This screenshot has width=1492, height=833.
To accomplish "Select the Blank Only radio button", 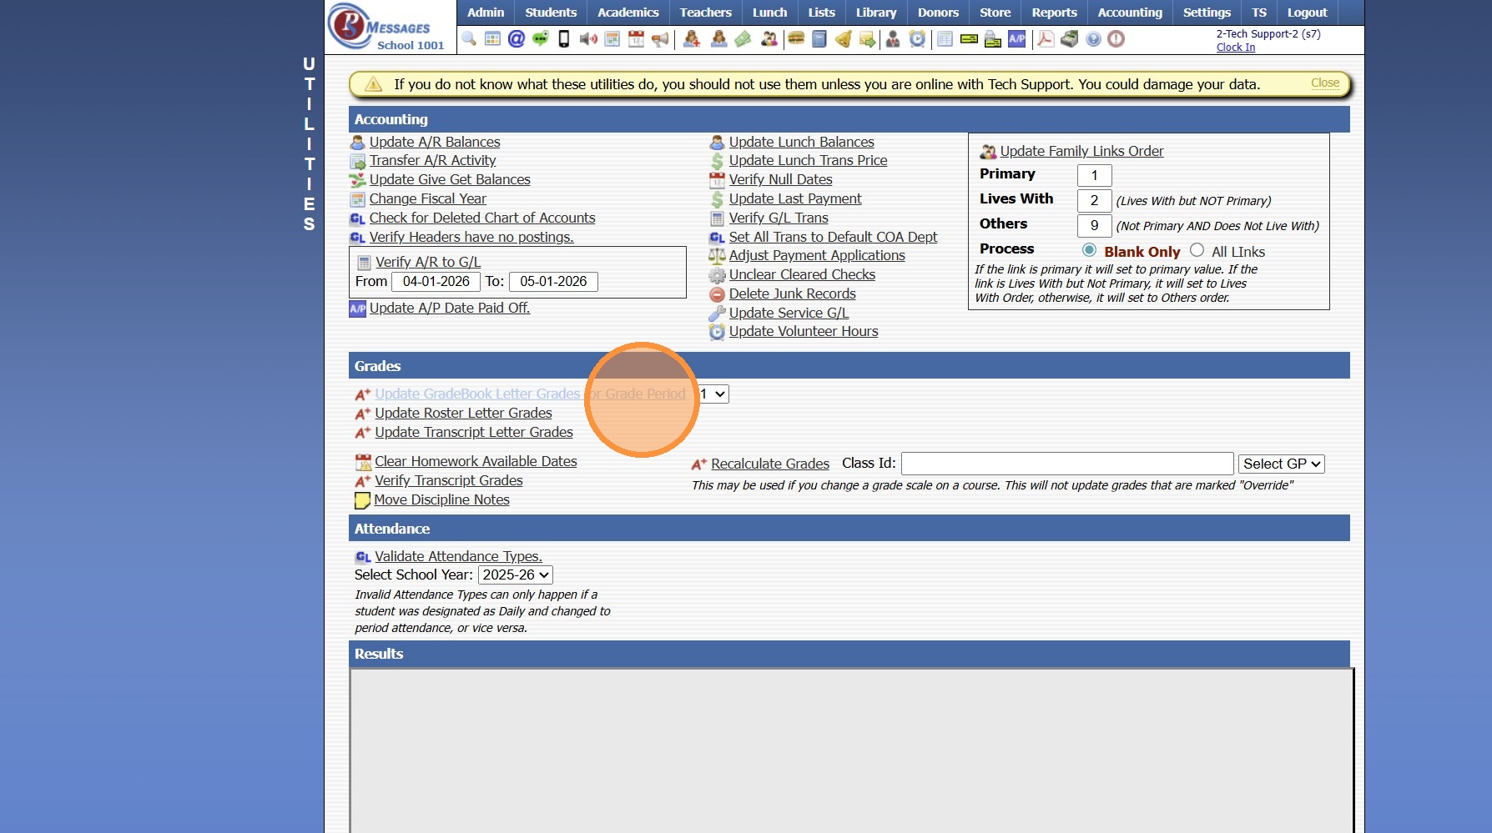I will point(1089,250).
